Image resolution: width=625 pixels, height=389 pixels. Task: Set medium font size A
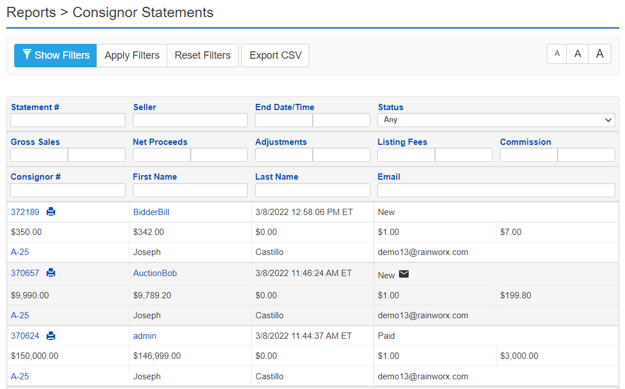pyautogui.click(x=578, y=54)
